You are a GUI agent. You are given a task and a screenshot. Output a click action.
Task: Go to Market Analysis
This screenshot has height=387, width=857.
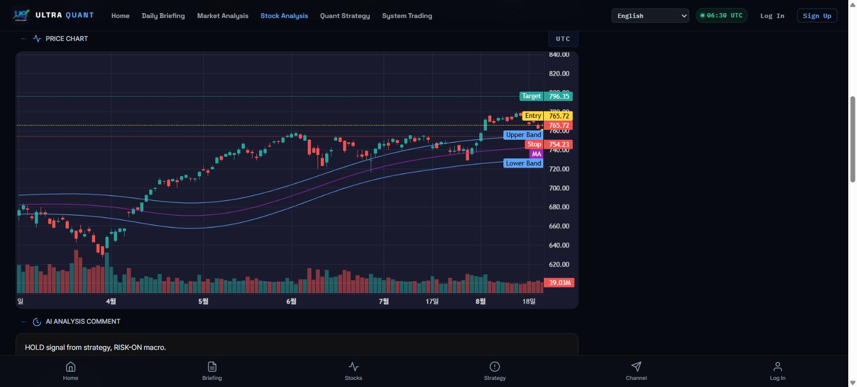click(x=222, y=16)
